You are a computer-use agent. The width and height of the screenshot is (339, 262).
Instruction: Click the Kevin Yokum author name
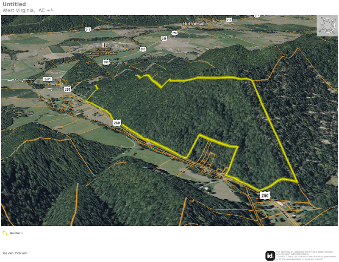tap(15, 253)
